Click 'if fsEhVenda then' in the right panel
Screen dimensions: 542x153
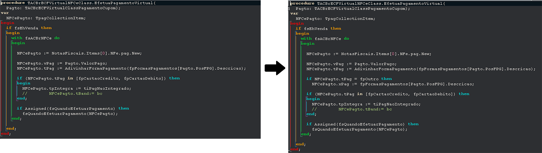[318, 28]
